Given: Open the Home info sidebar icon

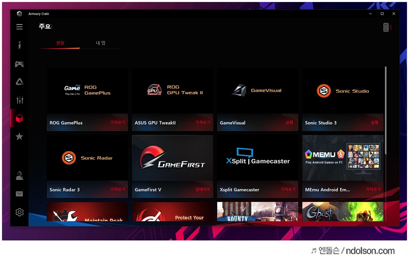Looking at the screenshot, I should [x=19, y=45].
